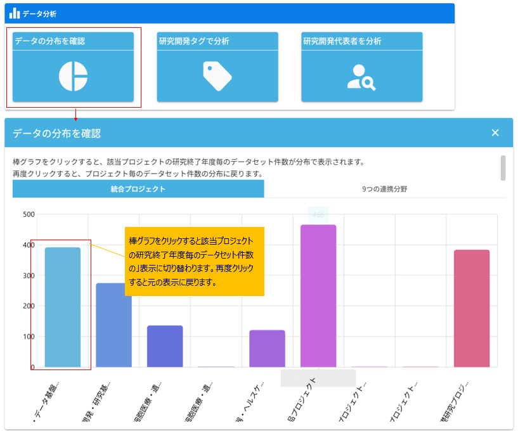
Task: Open the 研究開発代表者を分析 card title
Action: [342, 41]
